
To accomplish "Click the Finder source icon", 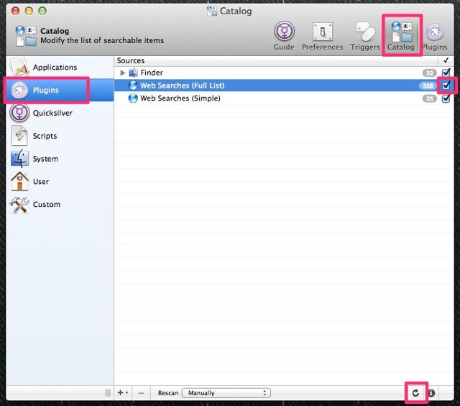I will [x=133, y=73].
